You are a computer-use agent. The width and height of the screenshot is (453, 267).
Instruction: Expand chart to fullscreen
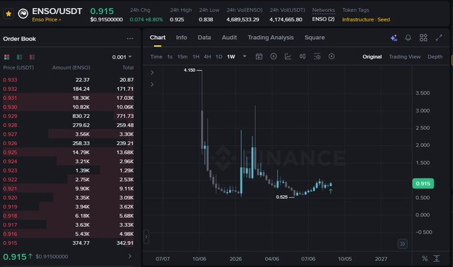pos(438,37)
